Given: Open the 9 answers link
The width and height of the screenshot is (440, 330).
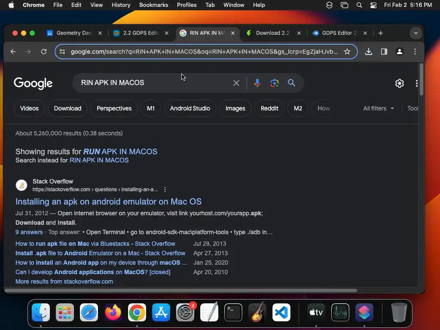Looking at the screenshot, I should [x=29, y=232].
